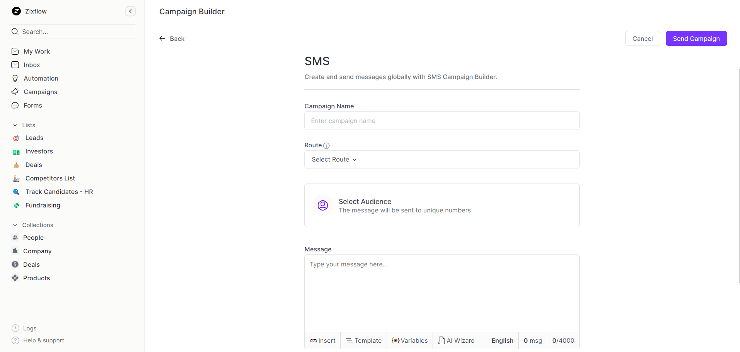This screenshot has height=352, width=740.
Task: Click the Insert link icon
Action: click(314, 340)
